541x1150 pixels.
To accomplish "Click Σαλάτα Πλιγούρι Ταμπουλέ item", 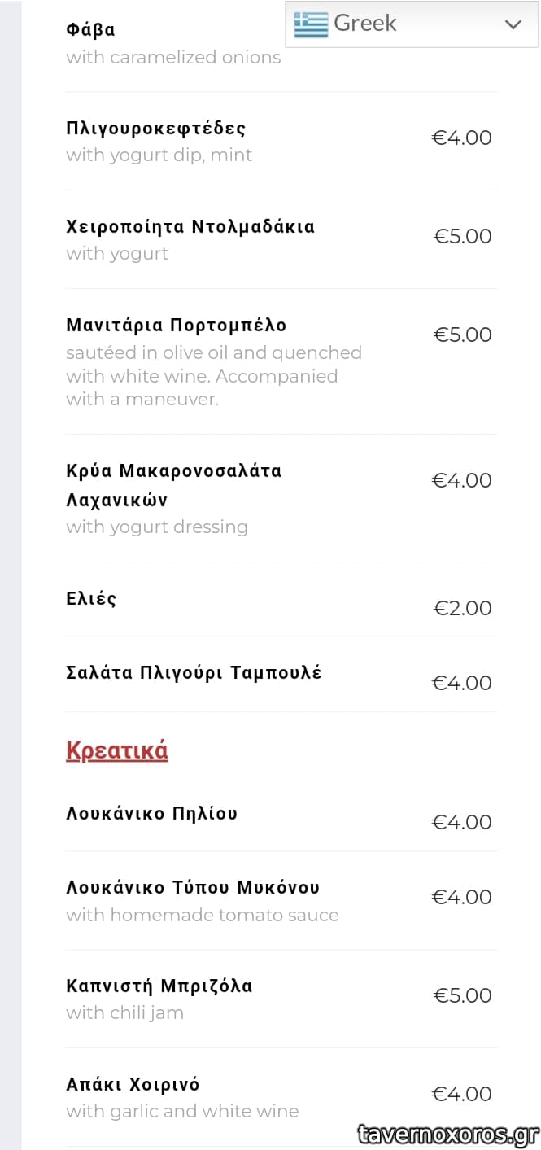I will (x=194, y=673).
